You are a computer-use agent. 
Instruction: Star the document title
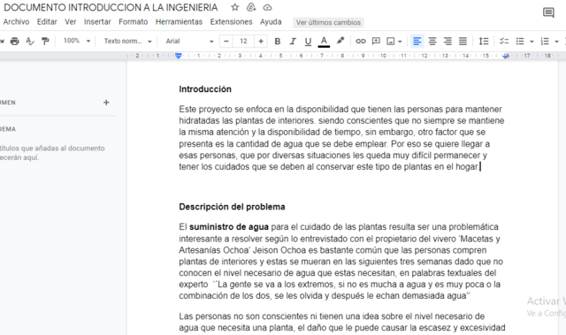click(235, 7)
